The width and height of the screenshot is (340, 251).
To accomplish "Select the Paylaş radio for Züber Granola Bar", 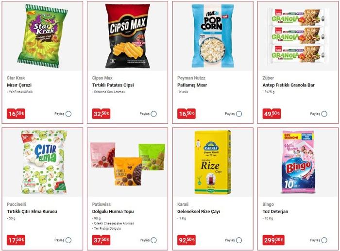I will [x=324, y=114].
